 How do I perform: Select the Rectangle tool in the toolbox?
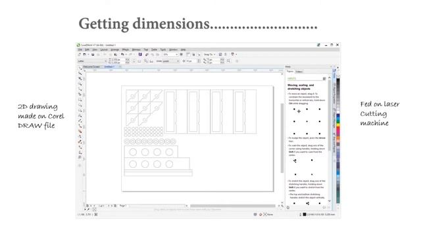tap(80, 100)
